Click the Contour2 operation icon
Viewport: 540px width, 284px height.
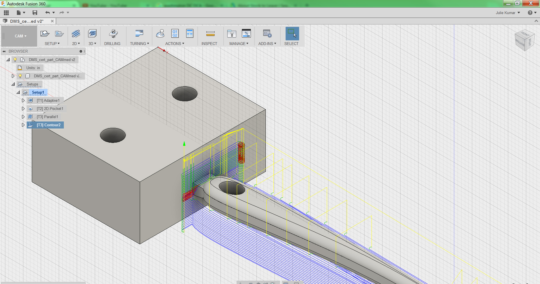pyautogui.click(x=31, y=125)
